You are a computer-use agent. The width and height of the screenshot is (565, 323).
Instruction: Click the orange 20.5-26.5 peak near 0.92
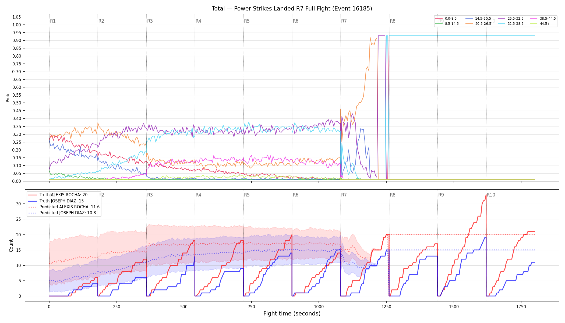coord(370,38)
